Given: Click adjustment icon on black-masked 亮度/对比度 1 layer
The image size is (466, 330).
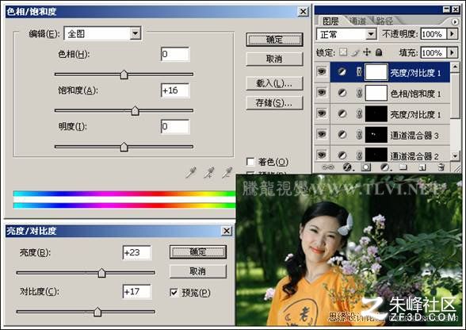Looking at the screenshot, I should pos(342,113).
